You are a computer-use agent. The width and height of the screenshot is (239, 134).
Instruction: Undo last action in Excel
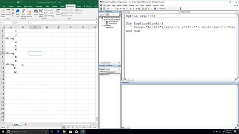click(21, 2)
